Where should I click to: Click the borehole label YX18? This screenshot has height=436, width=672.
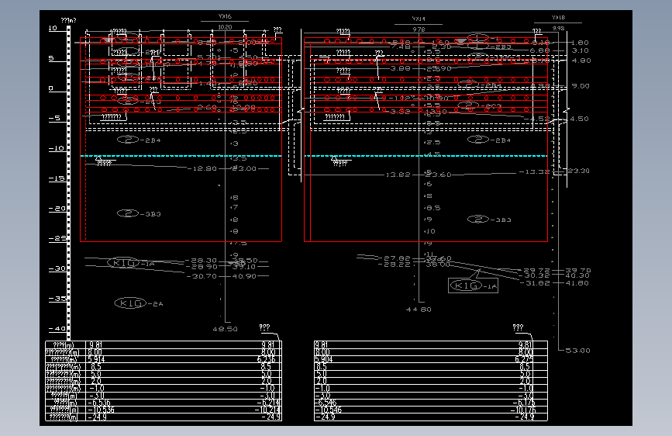pos(558,18)
